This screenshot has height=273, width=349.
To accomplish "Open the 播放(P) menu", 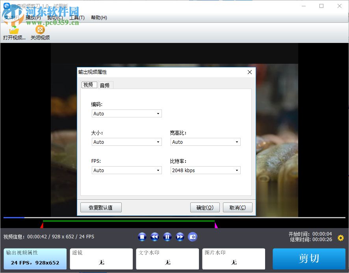I will [x=33, y=18].
